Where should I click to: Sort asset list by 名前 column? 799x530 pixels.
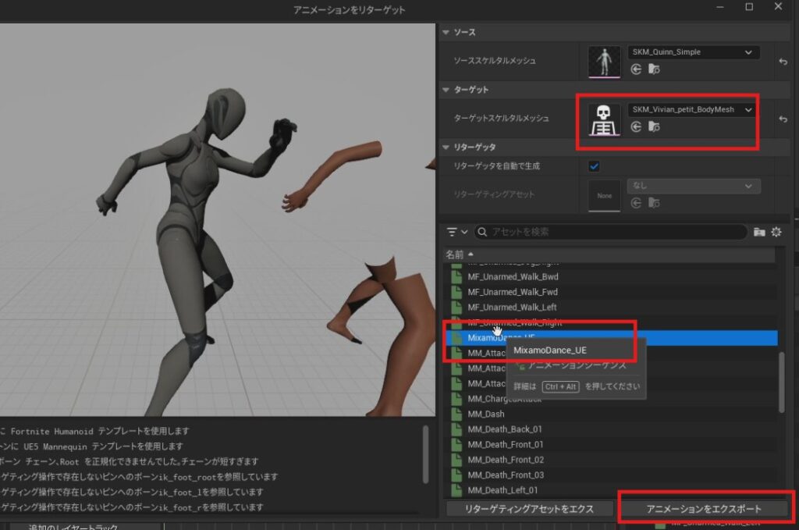(610, 254)
